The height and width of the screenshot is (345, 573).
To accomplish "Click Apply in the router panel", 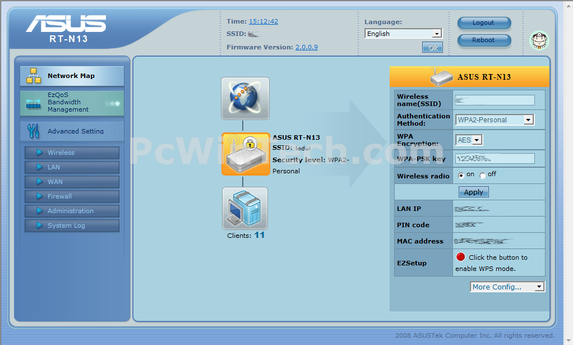I will coord(474,192).
